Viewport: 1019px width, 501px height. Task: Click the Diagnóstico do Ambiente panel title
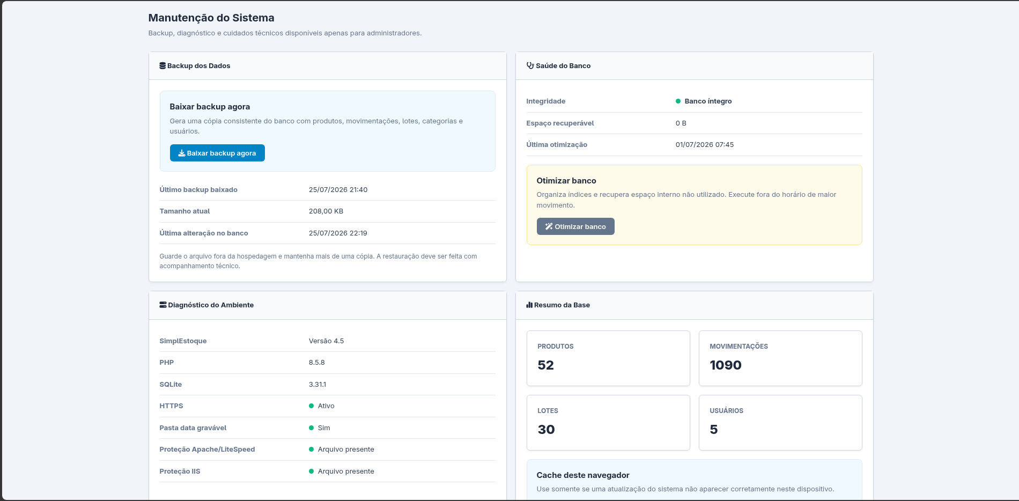tap(211, 305)
